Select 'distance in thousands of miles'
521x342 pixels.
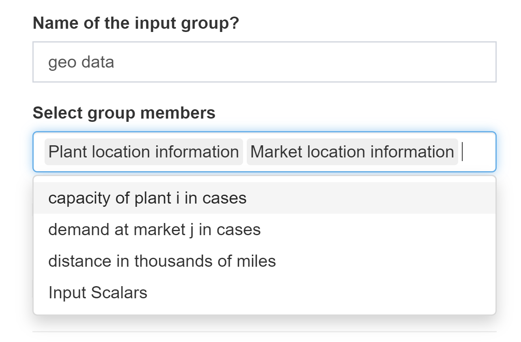[x=162, y=261]
